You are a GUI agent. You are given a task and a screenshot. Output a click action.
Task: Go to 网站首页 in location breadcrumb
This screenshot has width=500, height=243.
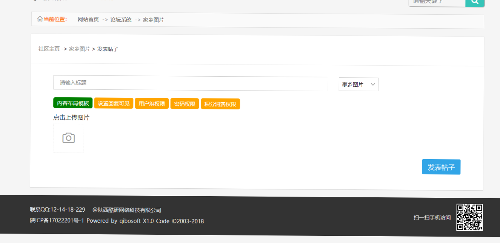click(x=88, y=20)
